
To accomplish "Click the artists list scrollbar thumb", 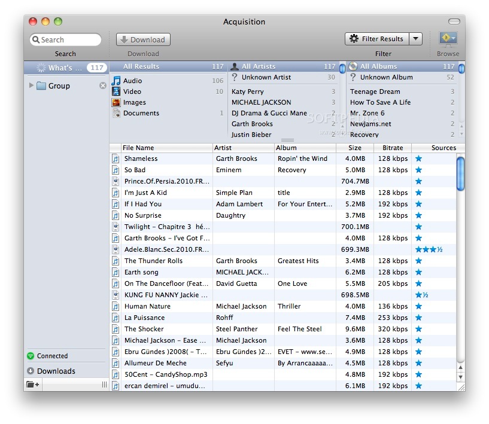I will 342,68.
